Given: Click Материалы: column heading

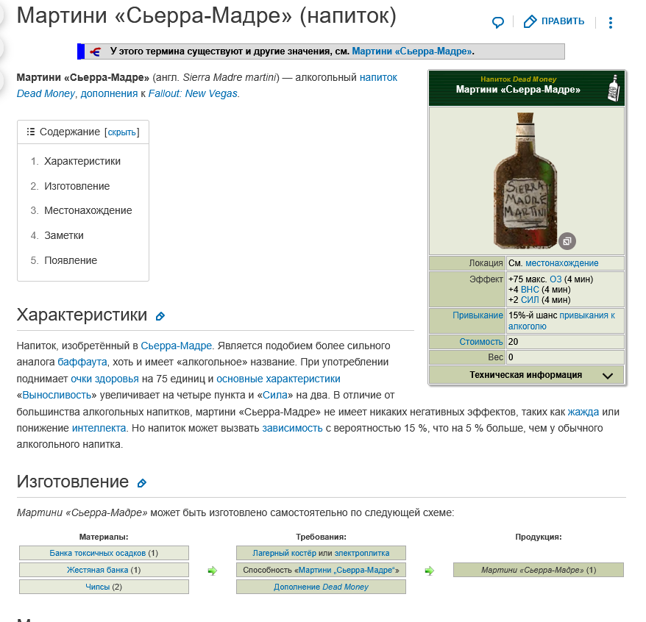Looking at the screenshot, I should 104,537.
